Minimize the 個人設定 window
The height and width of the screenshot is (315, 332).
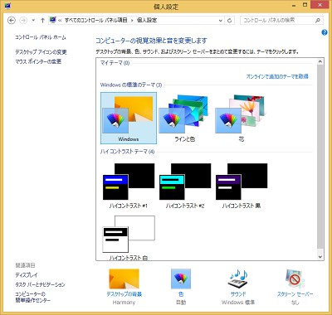(x=293, y=5)
